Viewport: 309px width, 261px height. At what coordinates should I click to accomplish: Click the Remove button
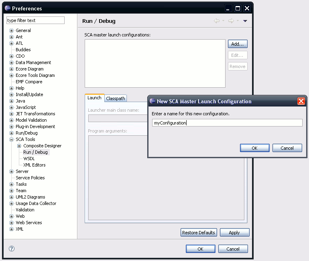[x=238, y=66]
